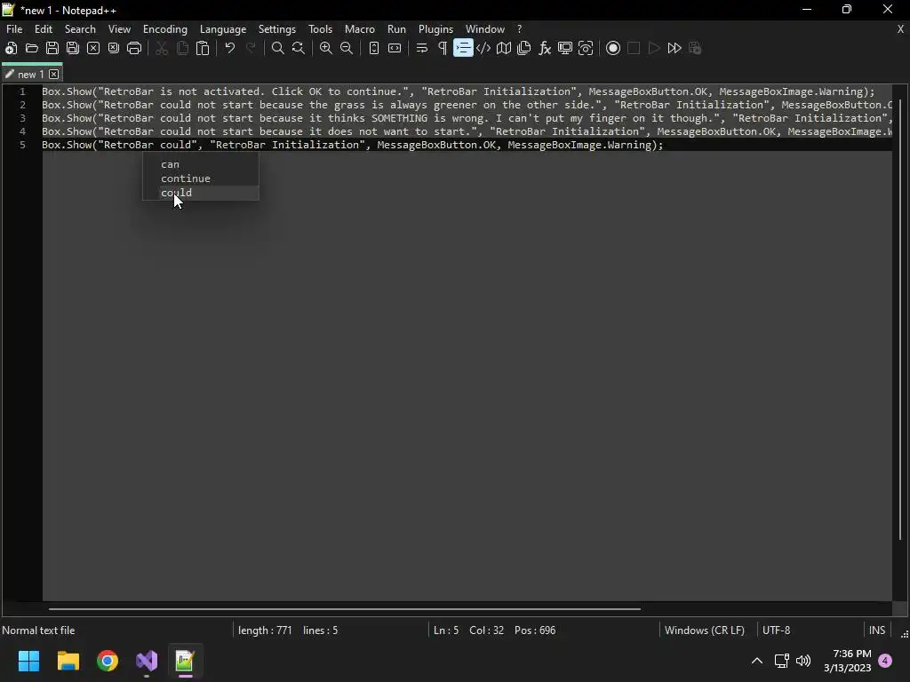
Task: Switch to Visual Studio in the taskbar
Action: [147, 661]
